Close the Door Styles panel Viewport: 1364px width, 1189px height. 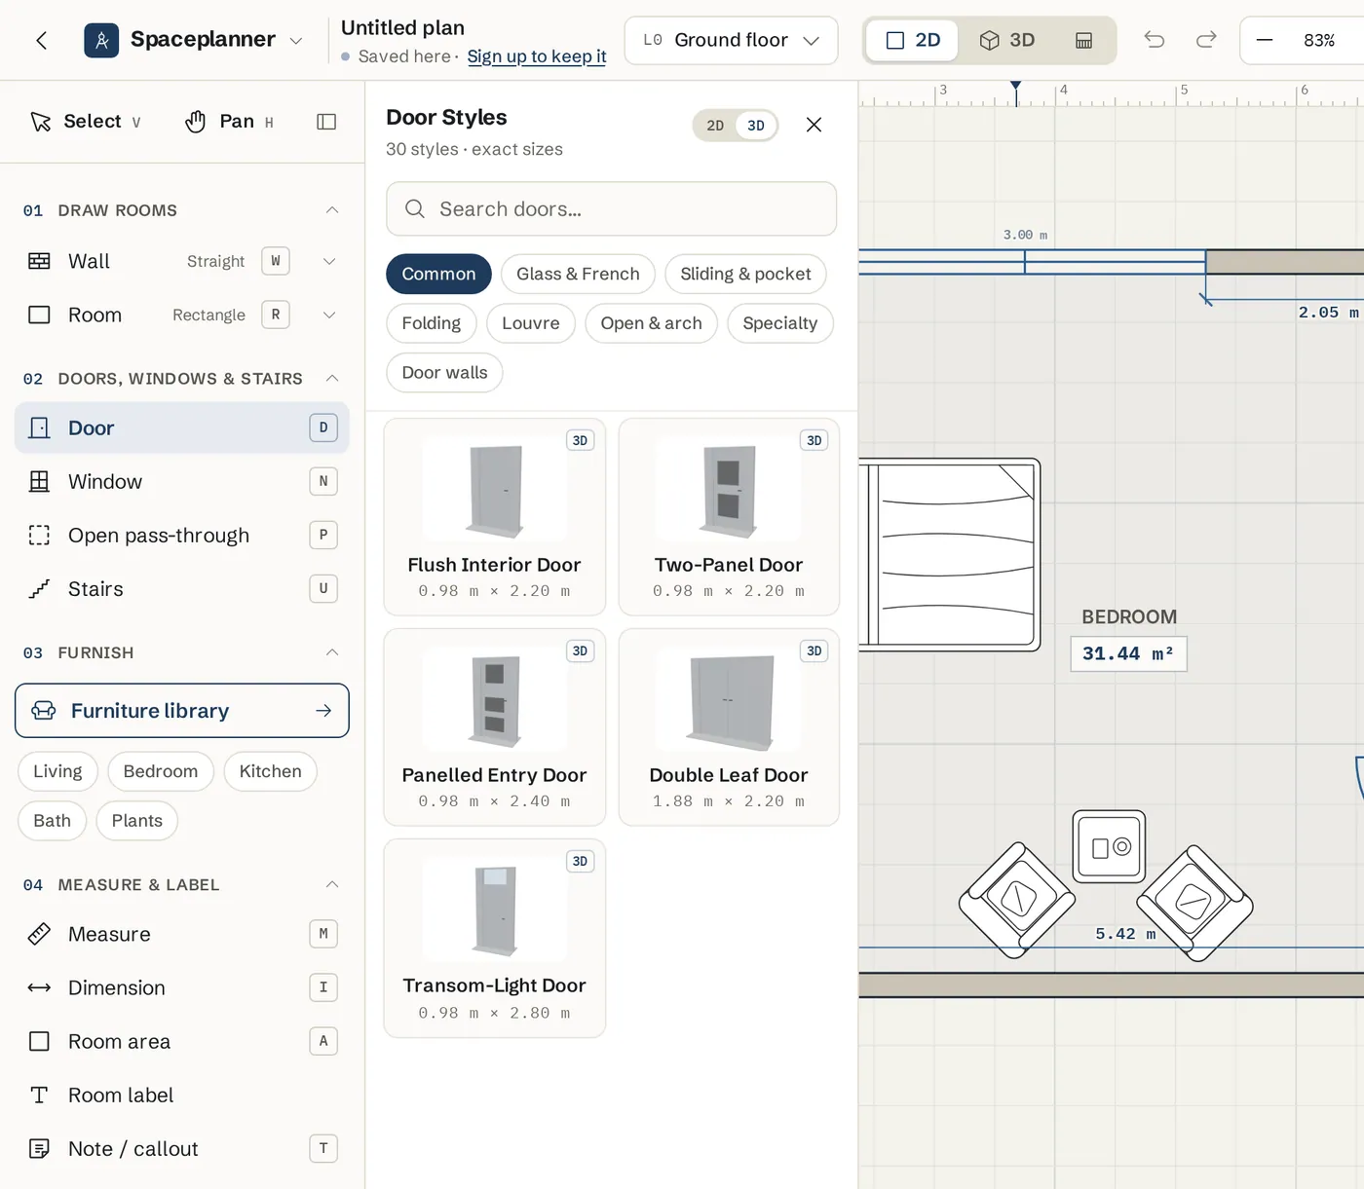click(815, 125)
